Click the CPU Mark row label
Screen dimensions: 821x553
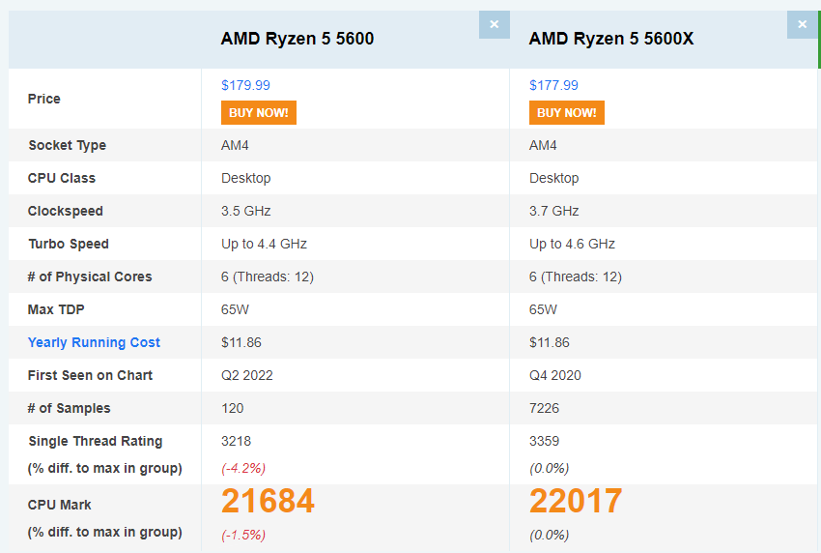tap(59, 505)
